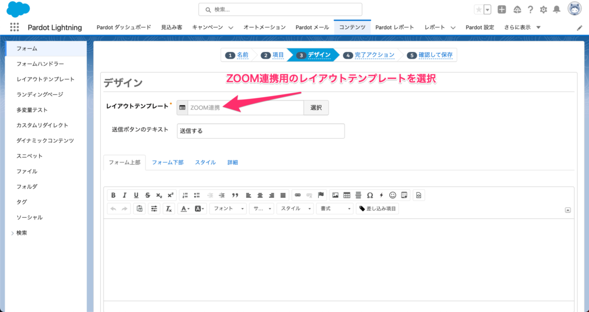Open the フォント font dropdown
Screen dimensions: 589x312
click(229, 209)
